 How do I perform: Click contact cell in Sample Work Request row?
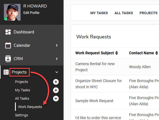[x=144, y=101]
